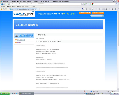Viewport: 119px width, 95px height.
Task: Click the iCLUSTA+ 障害情報 banner title
Action: pos(27,25)
